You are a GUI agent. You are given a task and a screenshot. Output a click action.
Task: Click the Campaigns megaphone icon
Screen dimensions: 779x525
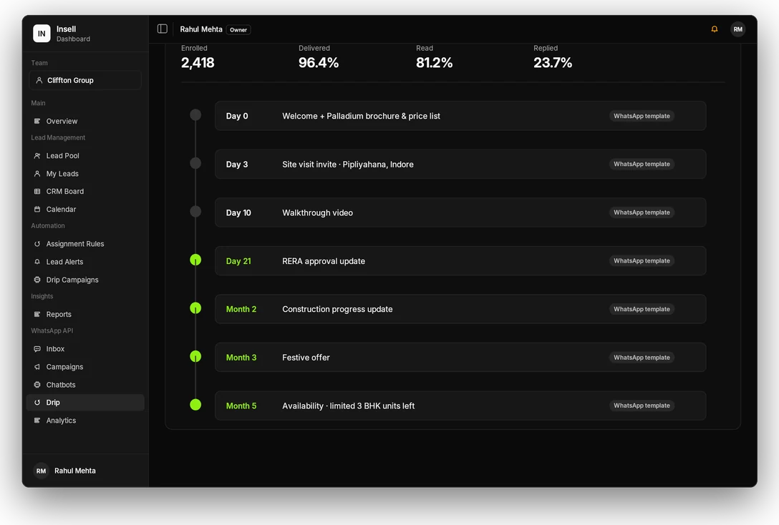tap(37, 367)
